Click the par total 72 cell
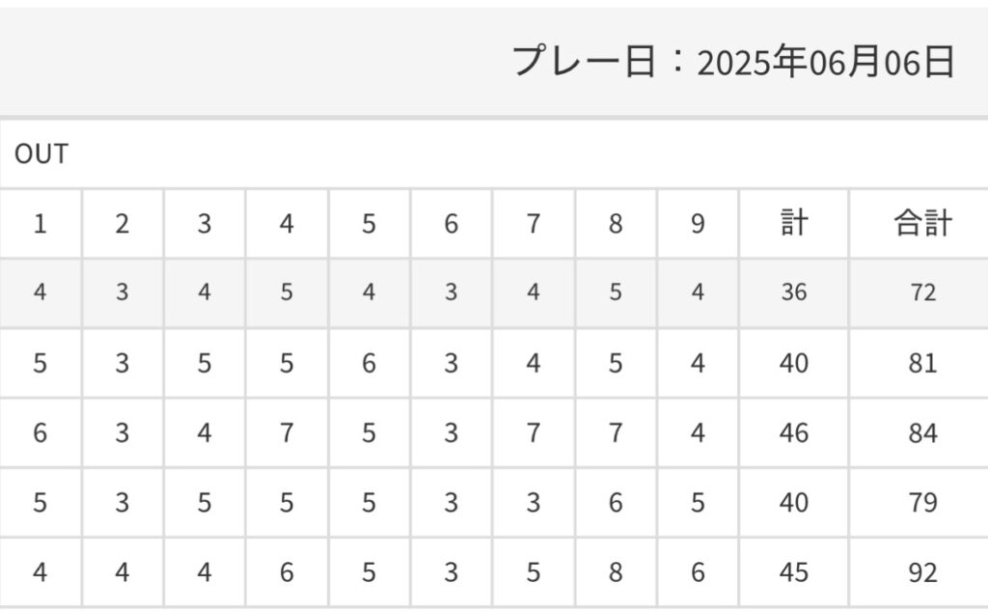988x612 pixels. click(922, 292)
